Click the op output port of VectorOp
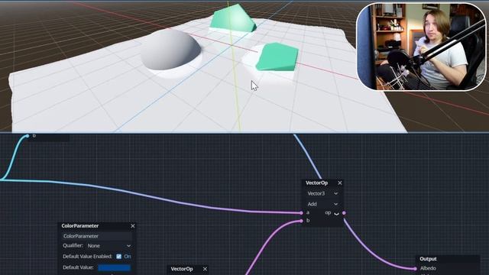Screen dimensions: 489x275 tap(344, 213)
